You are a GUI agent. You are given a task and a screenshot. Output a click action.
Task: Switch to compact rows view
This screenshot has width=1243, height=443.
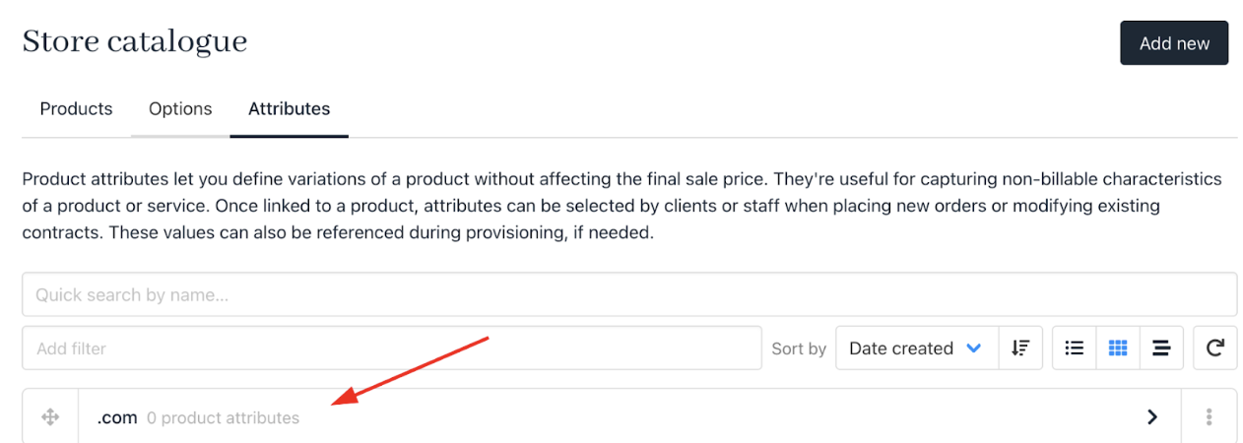point(1161,348)
